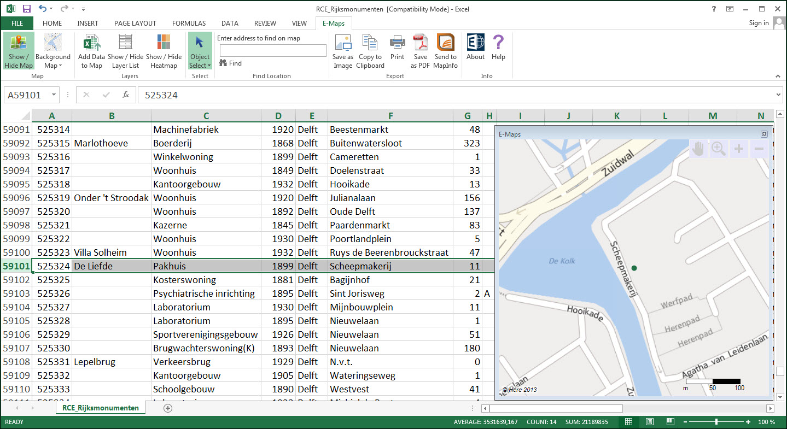This screenshot has width=787, height=429.
Task: Switch to the INSERT ribbon tab
Action: tap(88, 23)
